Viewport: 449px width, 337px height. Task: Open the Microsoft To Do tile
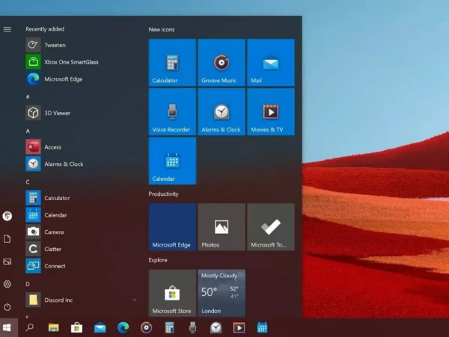271,227
